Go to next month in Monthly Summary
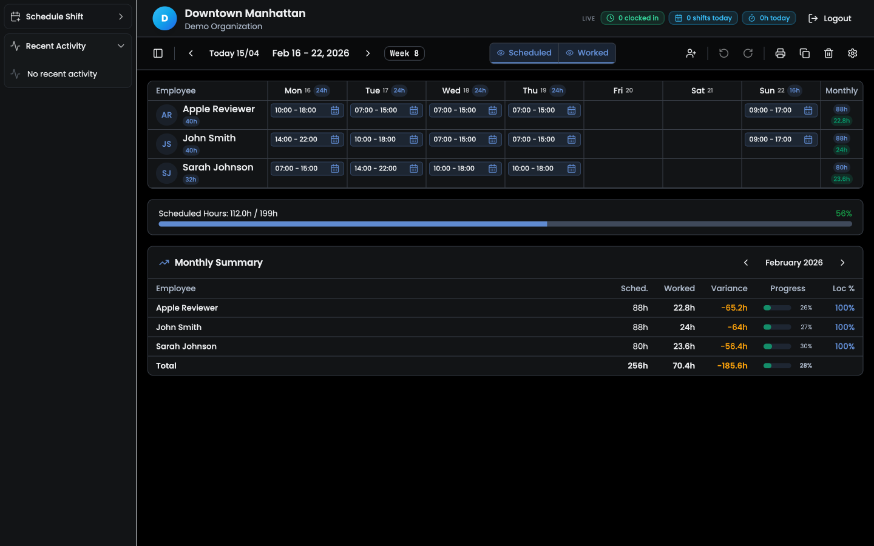The image size is (874, 546). point(842,263)
